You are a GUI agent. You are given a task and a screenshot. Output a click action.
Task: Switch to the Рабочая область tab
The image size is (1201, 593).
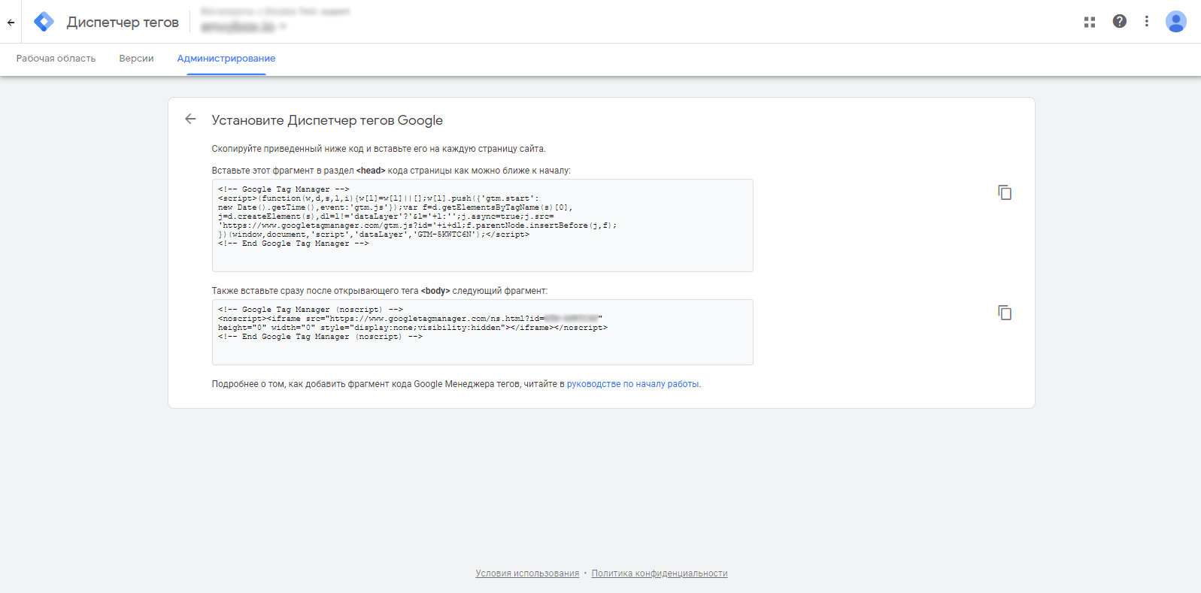56,59
